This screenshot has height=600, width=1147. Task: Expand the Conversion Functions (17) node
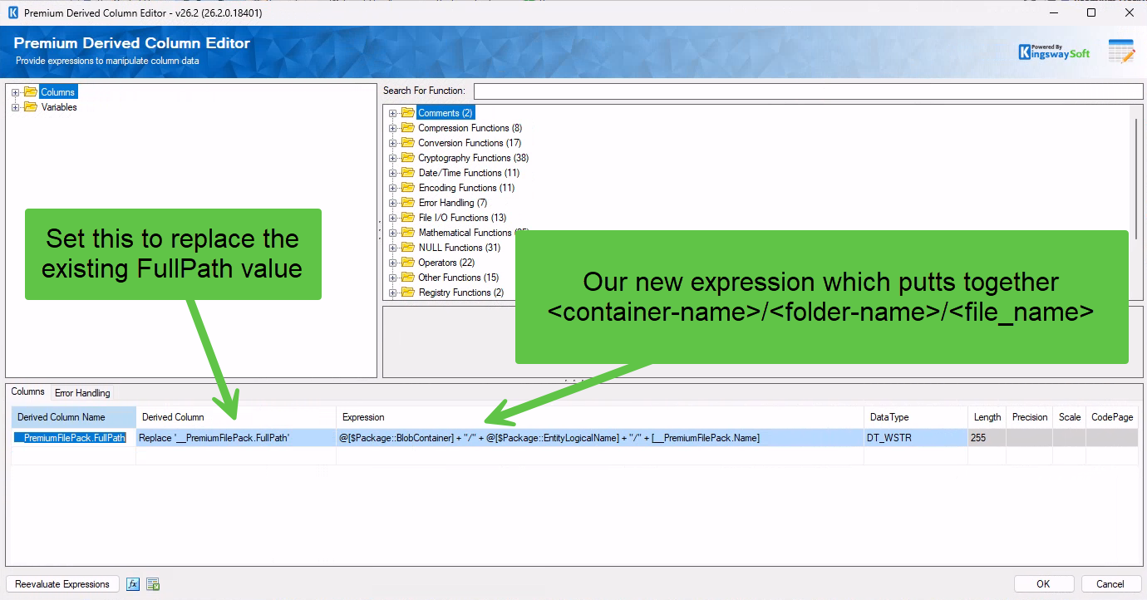(393, 143)
